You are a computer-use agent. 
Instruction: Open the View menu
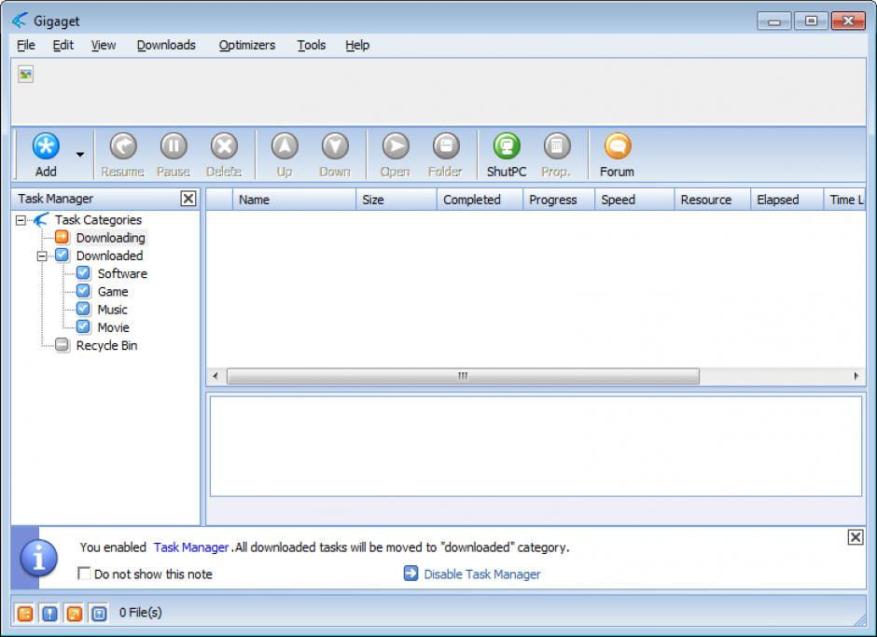pos(104,46)
